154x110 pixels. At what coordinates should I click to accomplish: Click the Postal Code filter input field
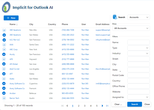click(x=139, y=75)
